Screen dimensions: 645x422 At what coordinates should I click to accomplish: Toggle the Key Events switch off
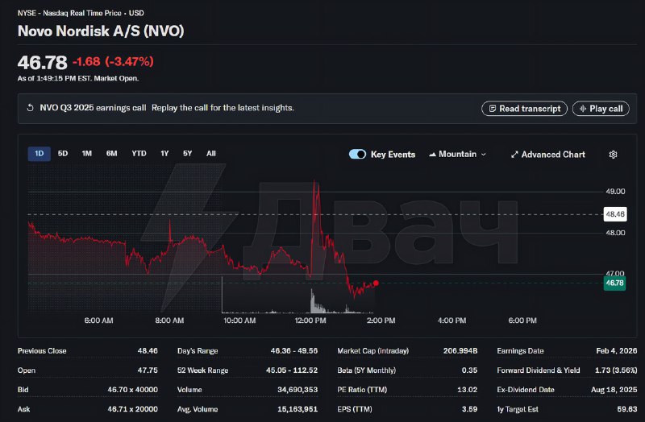pyautogui.click(x=357, y=155)
